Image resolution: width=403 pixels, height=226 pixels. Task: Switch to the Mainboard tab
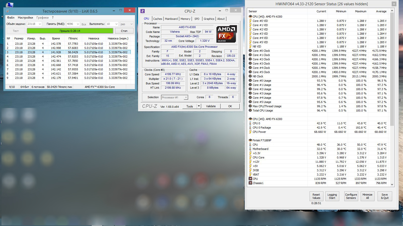click(x=171, y=19)
